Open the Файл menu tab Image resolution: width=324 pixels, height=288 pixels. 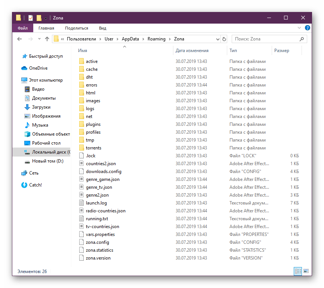tap(22, 28)
